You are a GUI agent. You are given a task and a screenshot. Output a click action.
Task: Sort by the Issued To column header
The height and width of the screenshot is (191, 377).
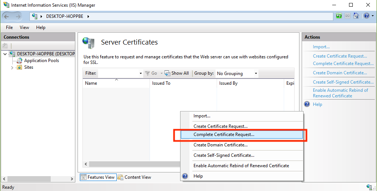click(161, 83)
